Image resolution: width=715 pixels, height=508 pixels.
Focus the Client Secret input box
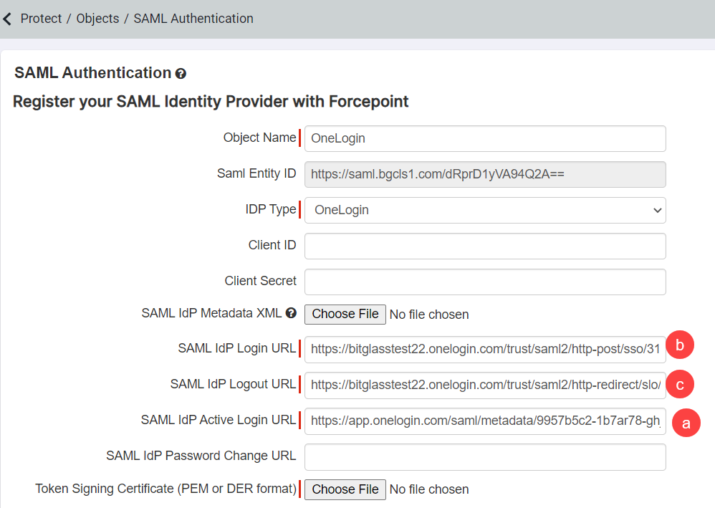(485, 281)
